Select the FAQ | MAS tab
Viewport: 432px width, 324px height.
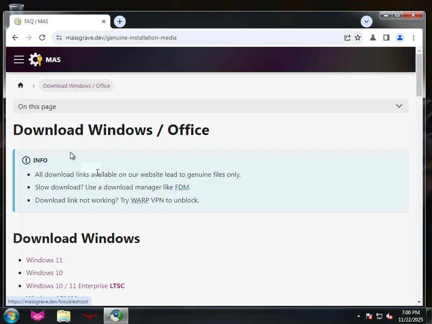[59, 22]
